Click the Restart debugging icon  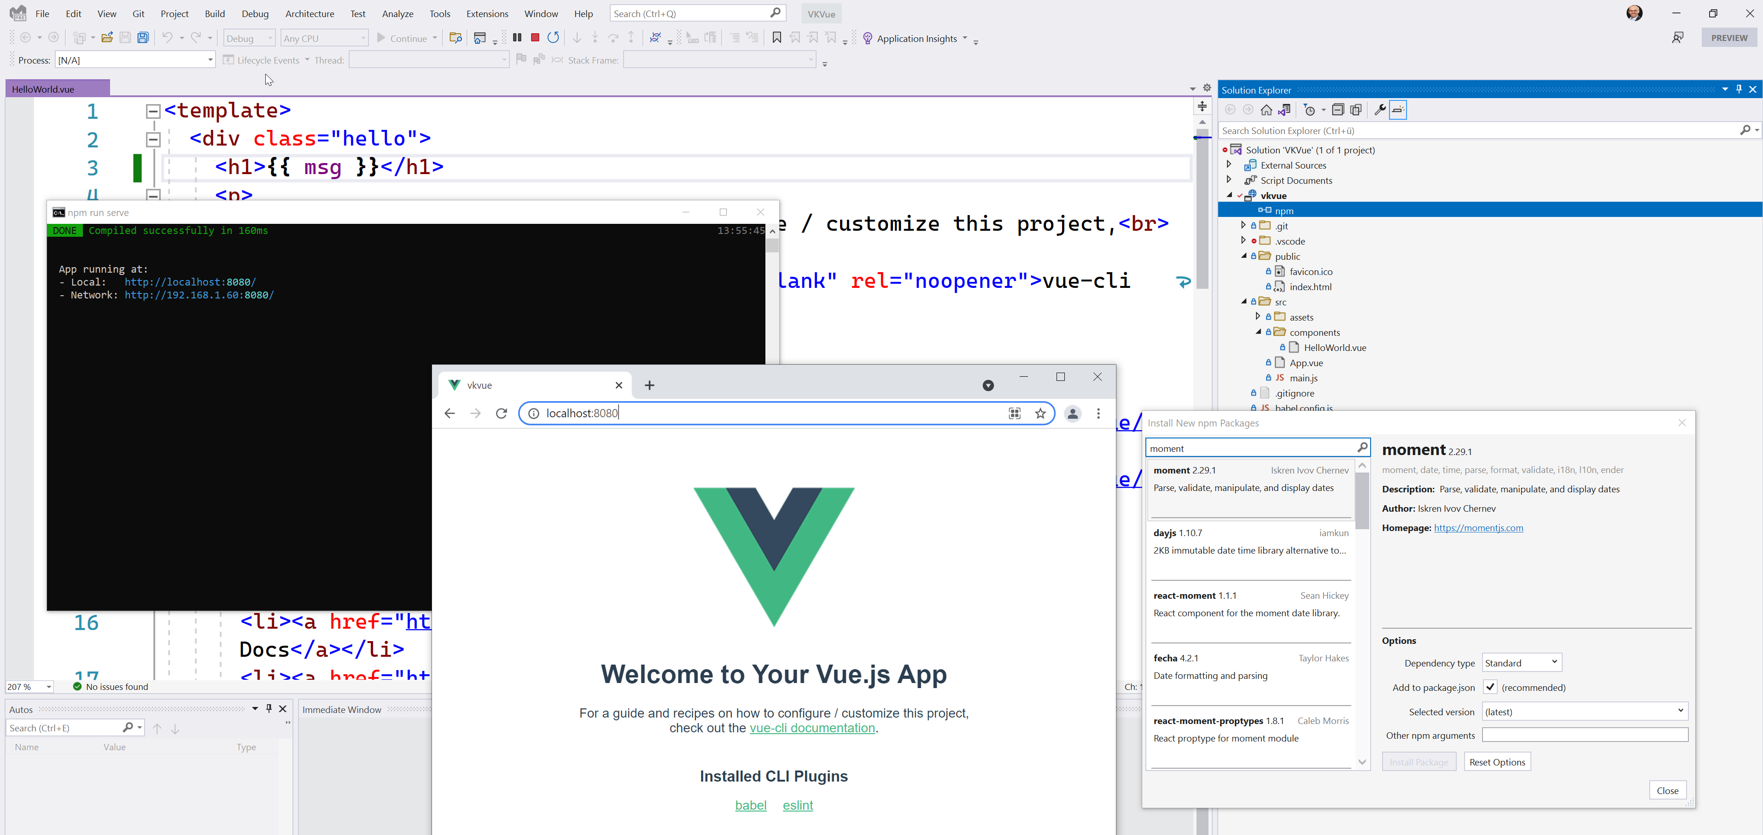click(x=553, y=38)
